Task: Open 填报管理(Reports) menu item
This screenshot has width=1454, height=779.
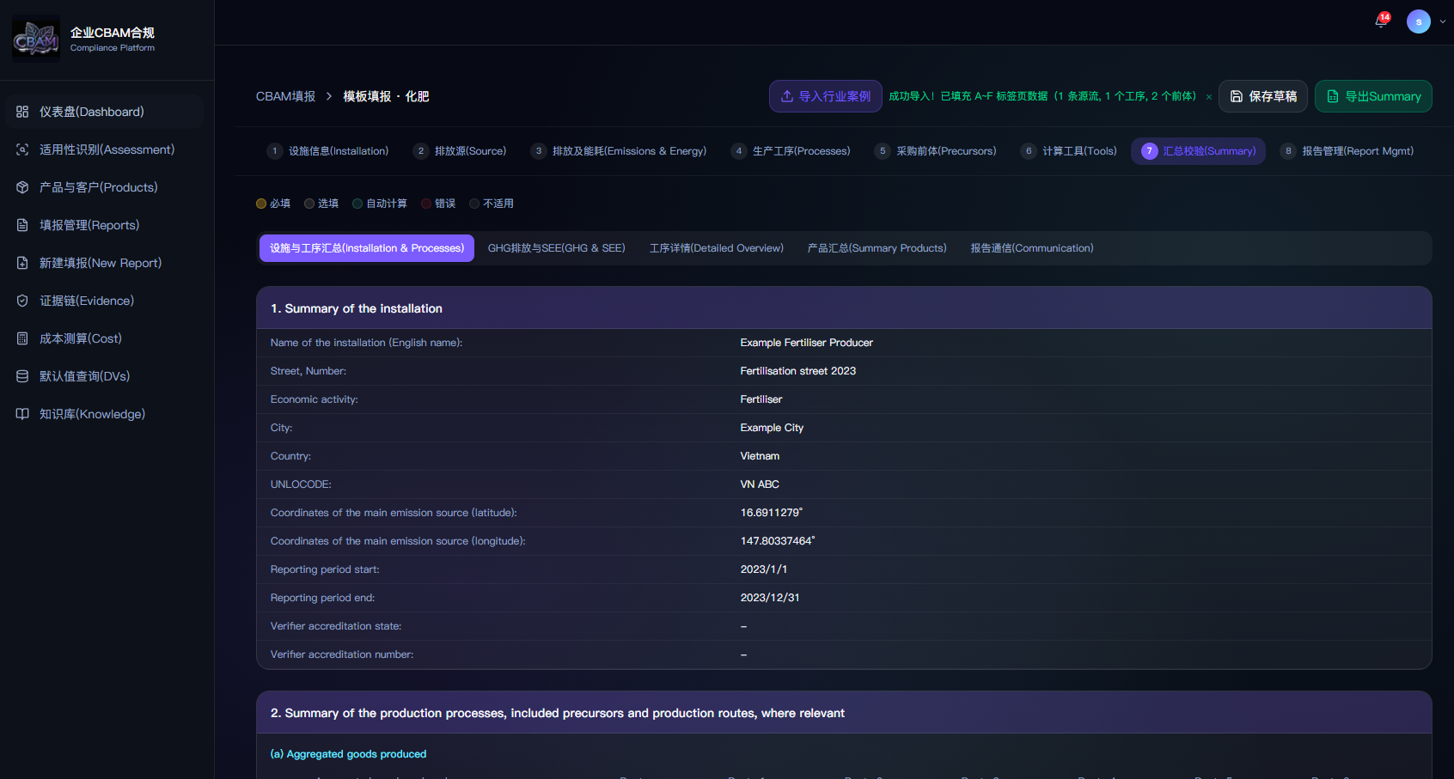Action: tap(104, 225)
